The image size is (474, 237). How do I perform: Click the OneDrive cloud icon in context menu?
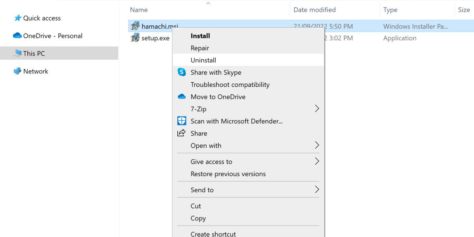coord(182,97)
